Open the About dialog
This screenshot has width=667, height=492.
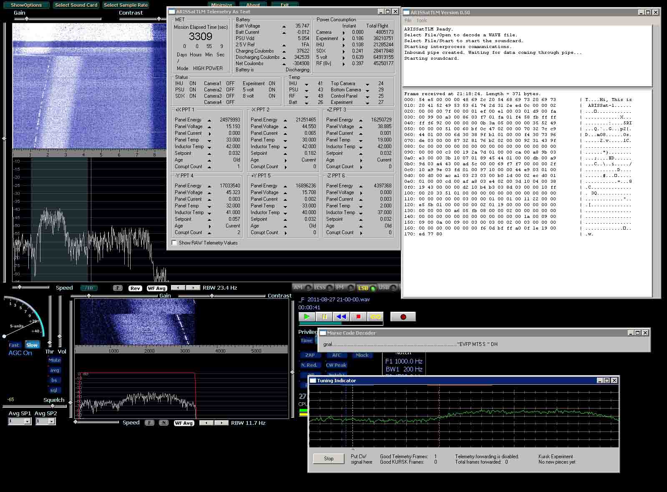(253, 5)
